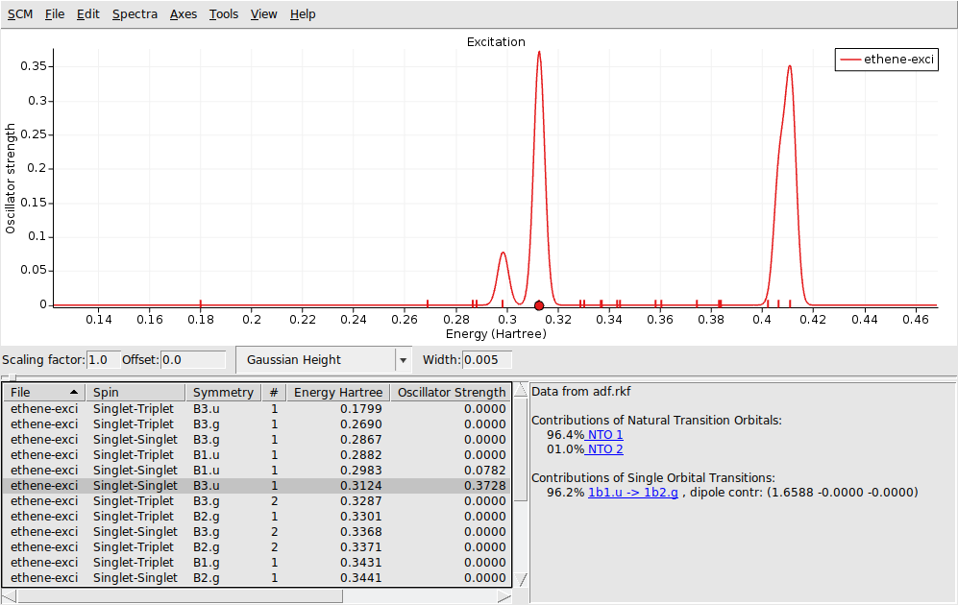Toggle sort order on File column header
This screenshot has height=605, width=958.
point(43,392)
